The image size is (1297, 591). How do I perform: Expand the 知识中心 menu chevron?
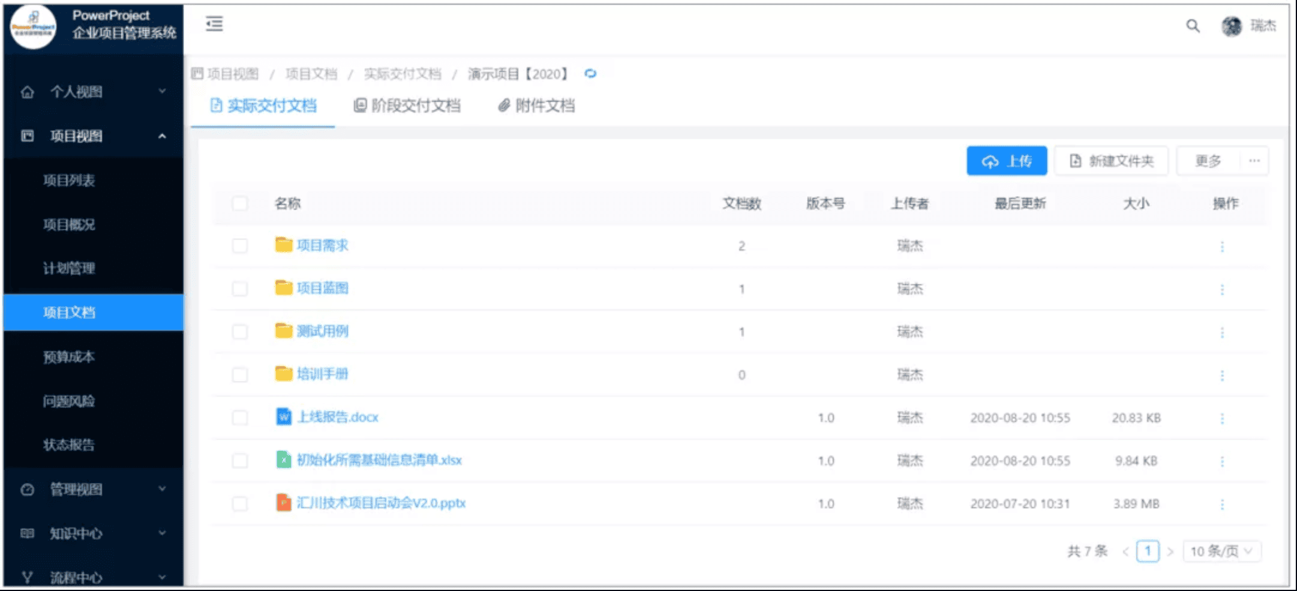click(x=162, y=532)
